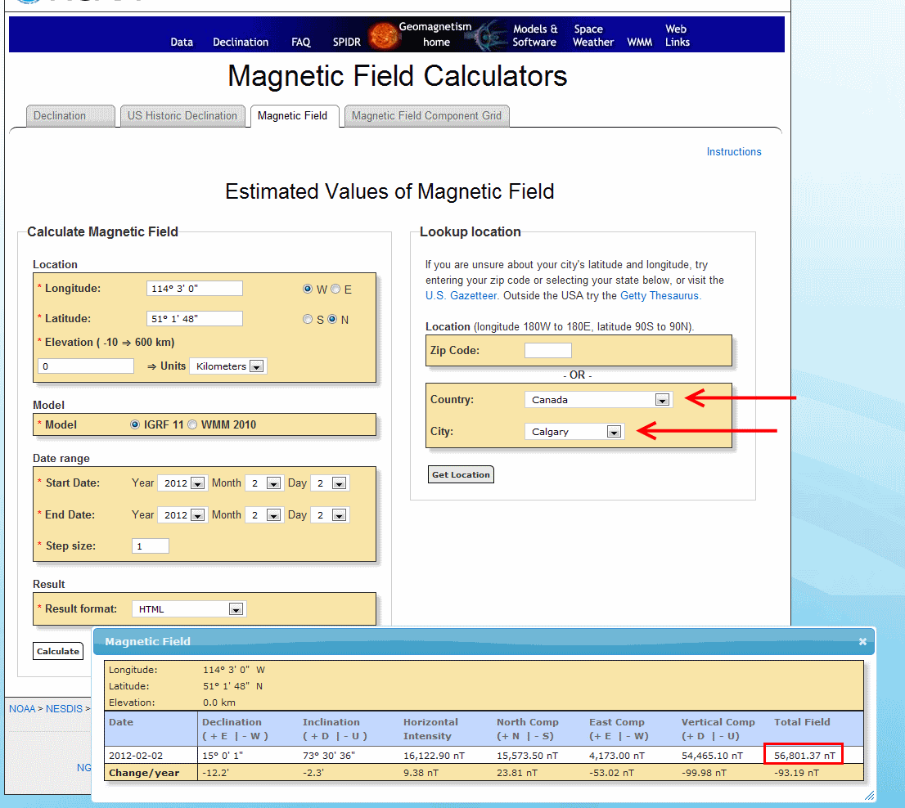Open the End Date Day dropdown
Screen dimensions: 905x808
tap(330, 515)
